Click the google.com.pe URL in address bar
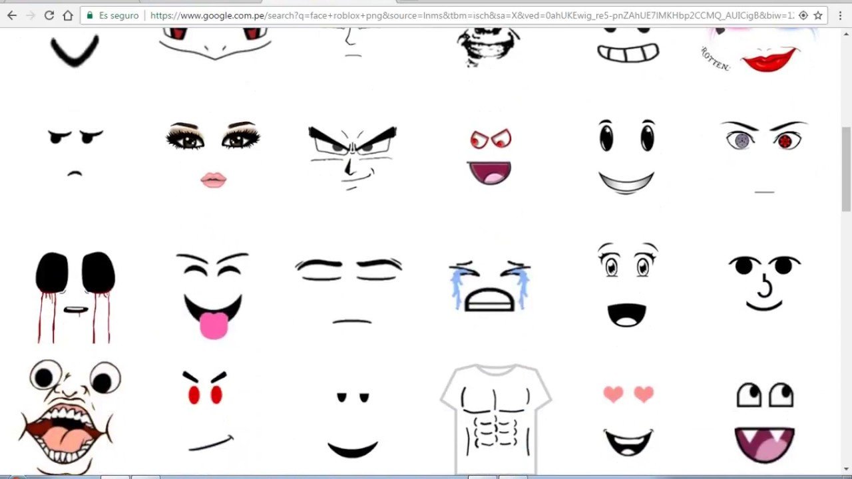The width and height of the screenshot is (852, 479). click(472, 15)
